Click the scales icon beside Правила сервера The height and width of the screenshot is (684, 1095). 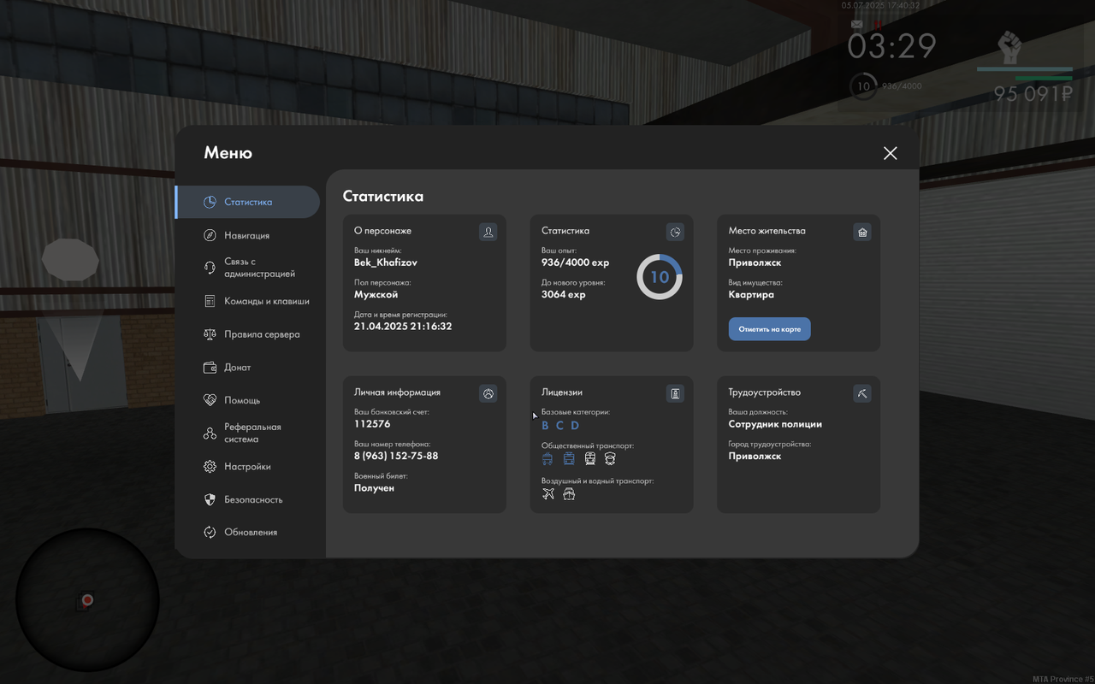point(210,334)
